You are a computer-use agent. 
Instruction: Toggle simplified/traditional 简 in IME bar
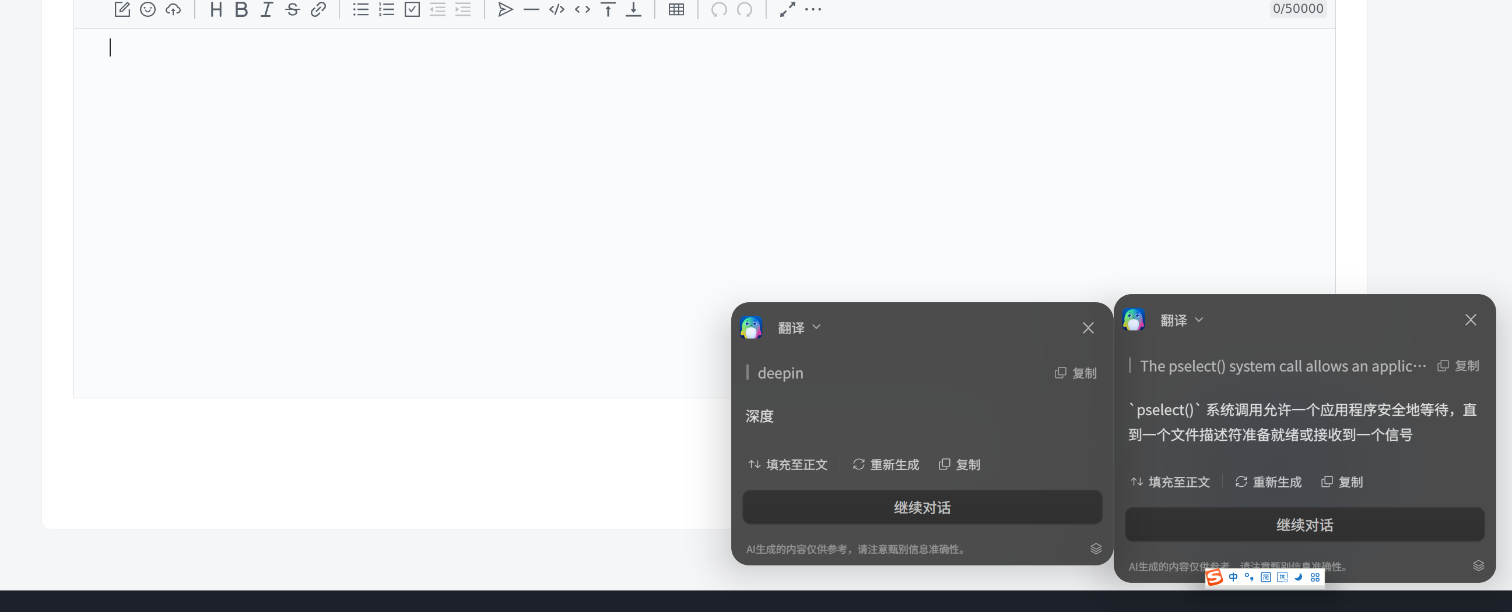click(x=1265, y=577)
